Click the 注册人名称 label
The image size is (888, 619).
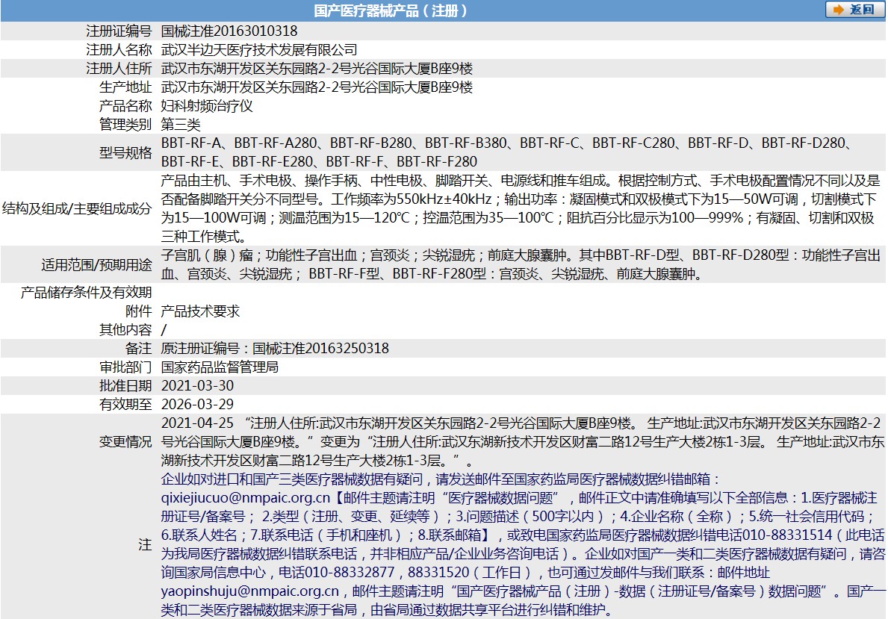119,50
